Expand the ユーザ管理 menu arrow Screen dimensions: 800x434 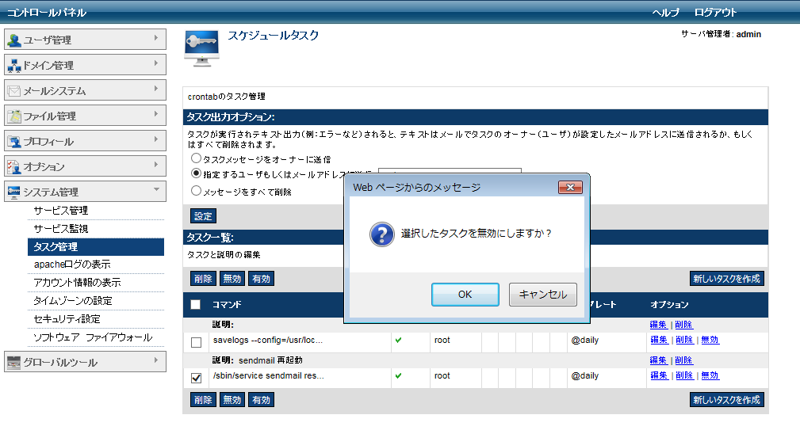click(x=156, y=36)
